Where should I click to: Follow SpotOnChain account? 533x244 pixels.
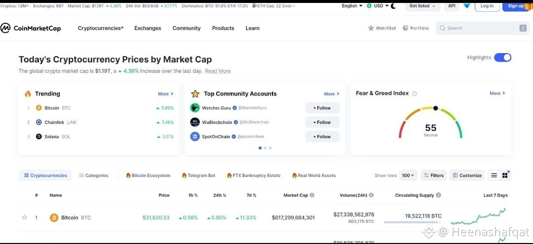(x=322, y=137)
